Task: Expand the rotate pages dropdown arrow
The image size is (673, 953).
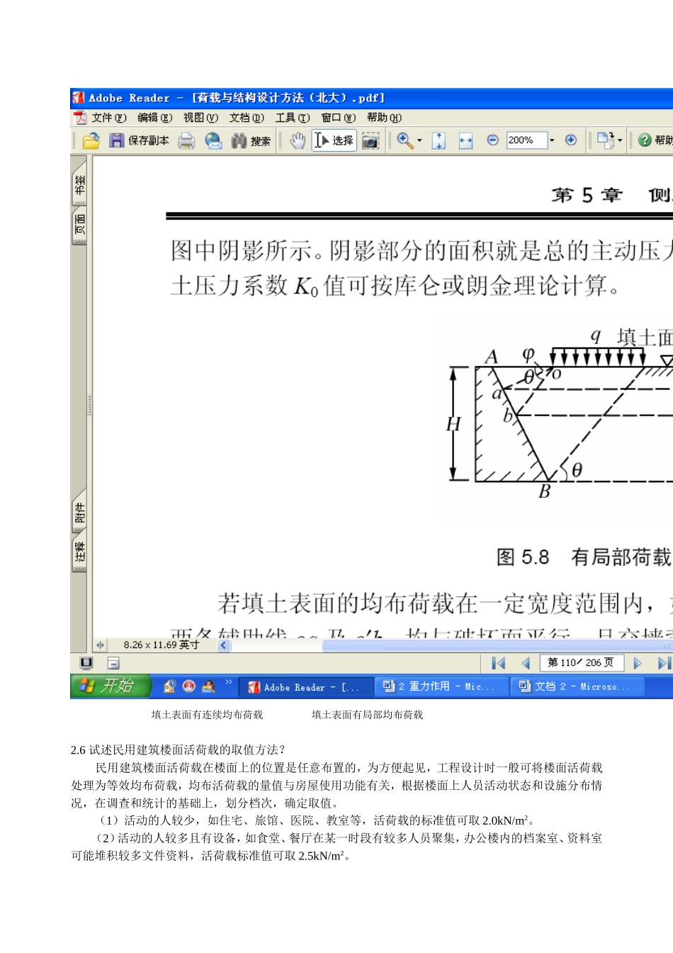Action: pos(620,140)
